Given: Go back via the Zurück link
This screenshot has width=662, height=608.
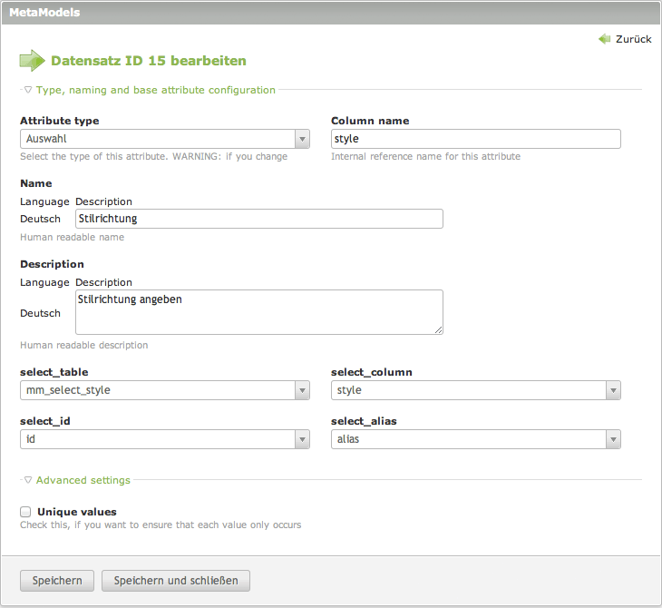Looking at the screenshot, I should pos(633,39).
